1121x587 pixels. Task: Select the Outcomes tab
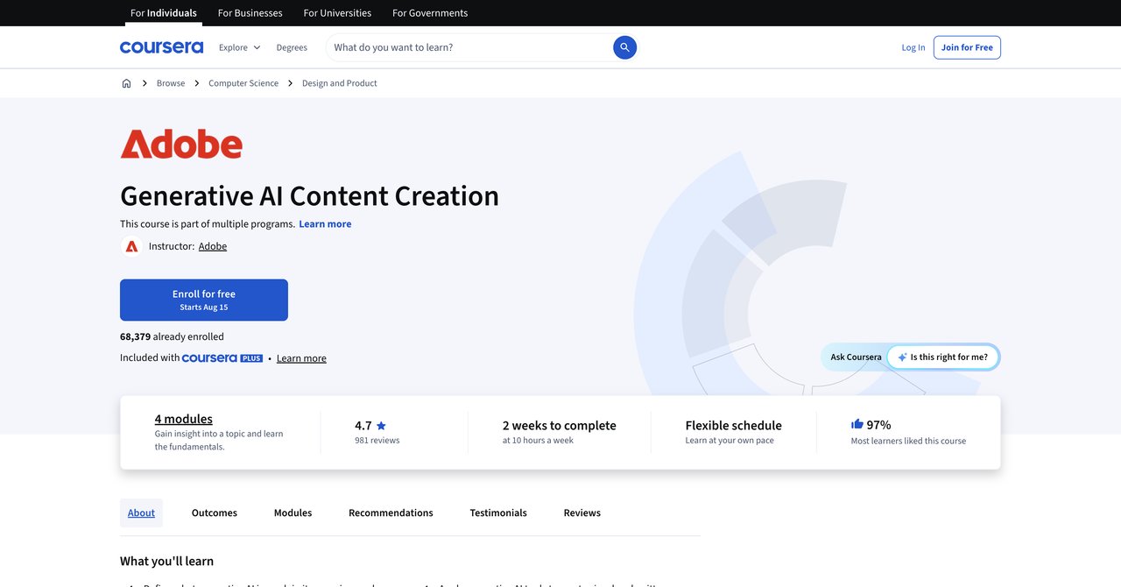tap(215, 513)
